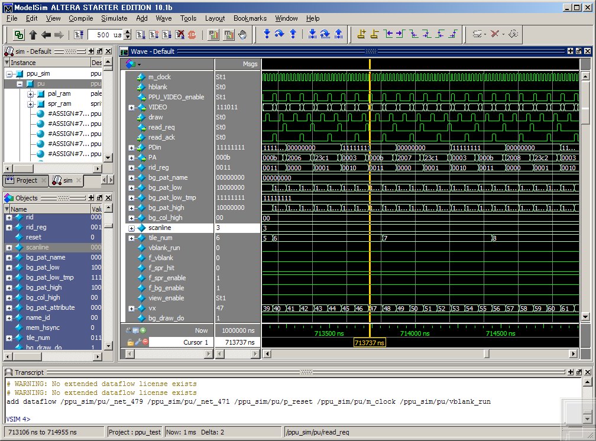This screenshot has width=596, height=441.
Task: Undock the Objects panel
Action: click(x=99, y=197)
